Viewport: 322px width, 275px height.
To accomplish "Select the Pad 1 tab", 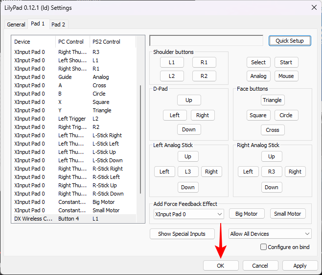I will 38,24.
